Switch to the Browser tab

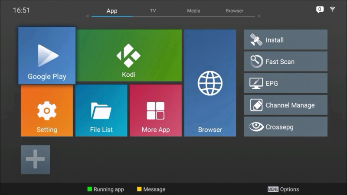[234, 10]
